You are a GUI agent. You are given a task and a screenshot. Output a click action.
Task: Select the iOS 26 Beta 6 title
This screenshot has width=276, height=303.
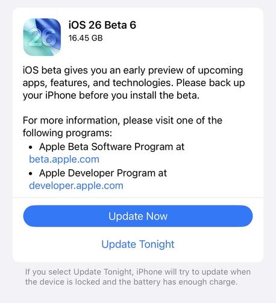point(102,25)
